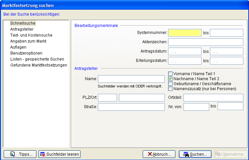This screenshot has height=160, width=249.
Task: Click into the Straße field
Action: click(131, 107)
